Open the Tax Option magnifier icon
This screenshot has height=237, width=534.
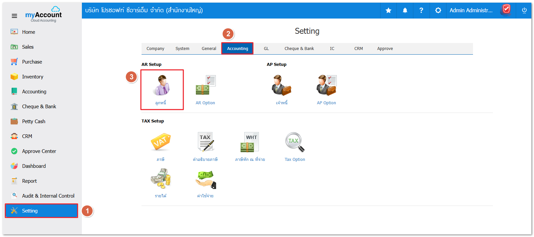point(295,142)
